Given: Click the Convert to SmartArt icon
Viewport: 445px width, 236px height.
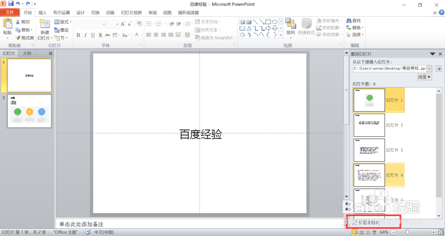Looking at the screenshot, I should point(197,38).
